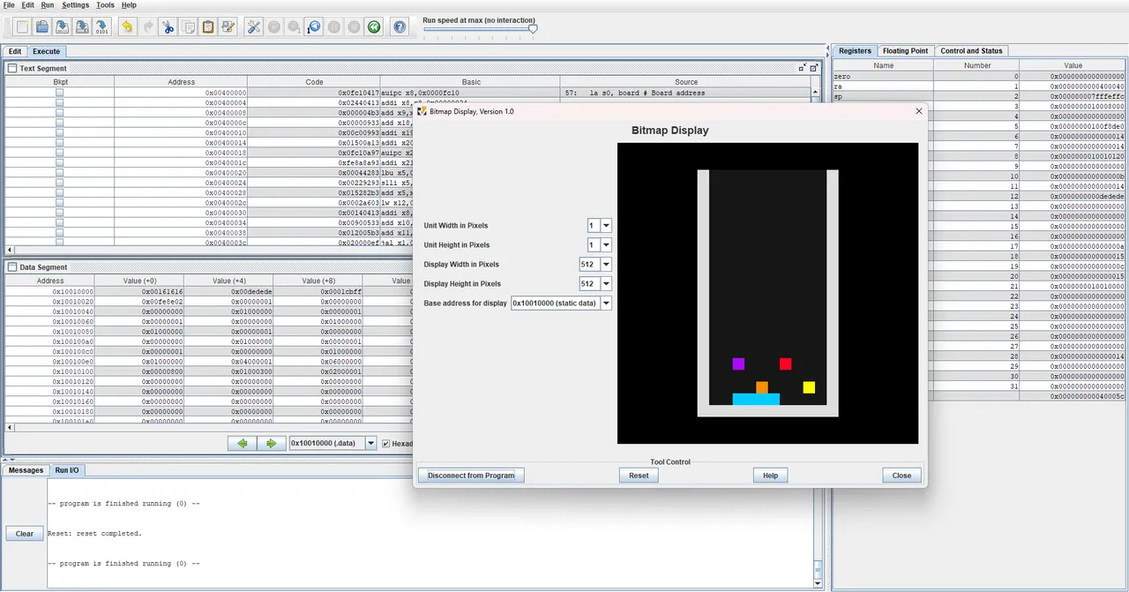Click the Bkpt column header
The height and width of the screenshot is (592, 1129).
60,82
